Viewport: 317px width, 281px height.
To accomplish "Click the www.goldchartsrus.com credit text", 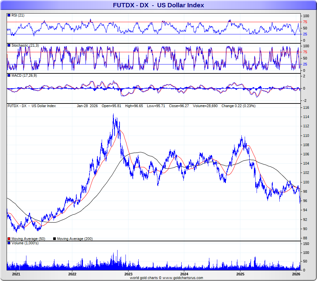I will 183,278.
